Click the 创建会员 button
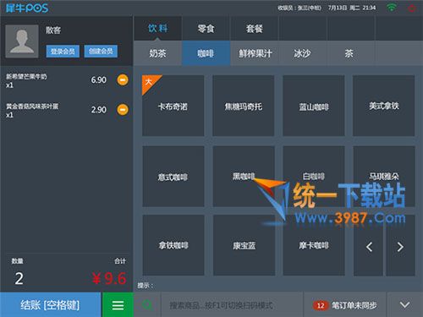Screen dimensions: 423x317 coord(101,52)
